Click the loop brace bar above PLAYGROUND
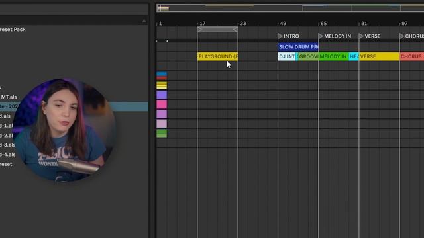 coord(218,29)
